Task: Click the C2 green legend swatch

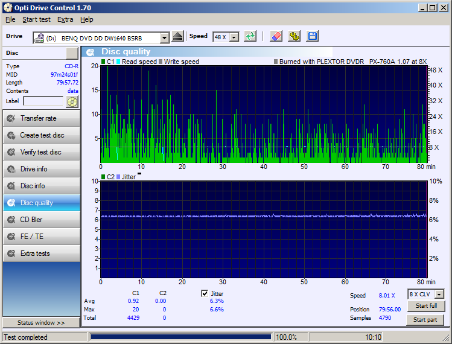Action: [103, 177]
